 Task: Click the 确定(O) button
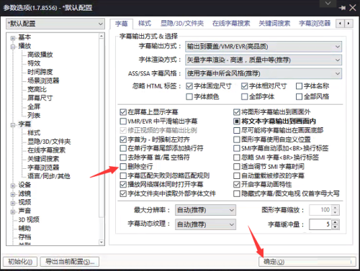pos(307,262)
